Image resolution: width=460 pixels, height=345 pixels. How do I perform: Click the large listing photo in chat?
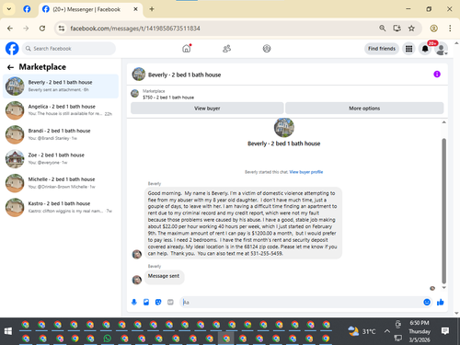284,128
